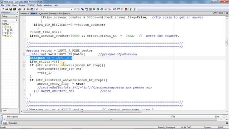Screen dimensions: 229x129
Task: Click the Messages column header
Action: click(13, 116)
